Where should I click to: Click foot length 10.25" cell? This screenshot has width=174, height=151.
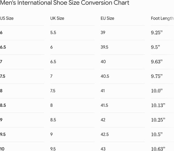pyautogui.click(x=158, y=120)
